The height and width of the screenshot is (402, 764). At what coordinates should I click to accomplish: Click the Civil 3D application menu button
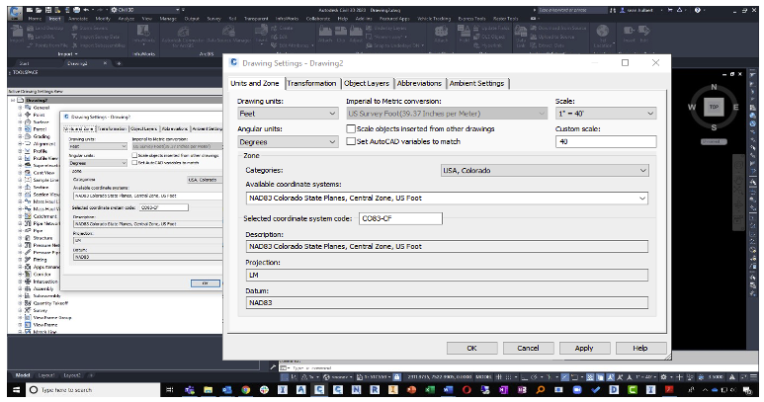[16, 13]
